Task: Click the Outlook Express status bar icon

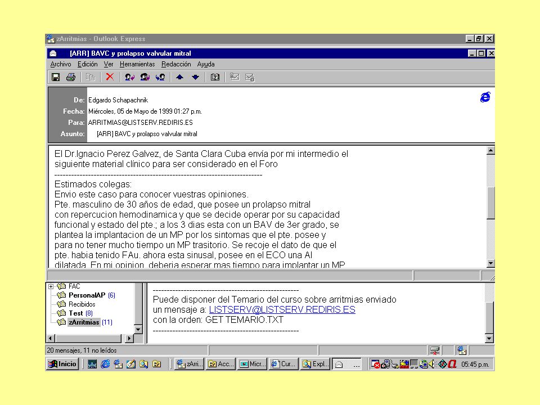Action: pos(461,350)
